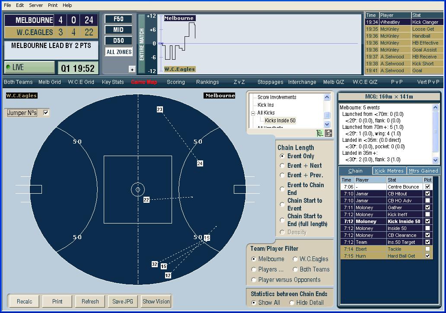Image resolution: width=446 pixels, height=313 pixels.
Task: Select the Wheatley Kick Clanger log row
Action: pyautogui.click(x=404, y=22)
